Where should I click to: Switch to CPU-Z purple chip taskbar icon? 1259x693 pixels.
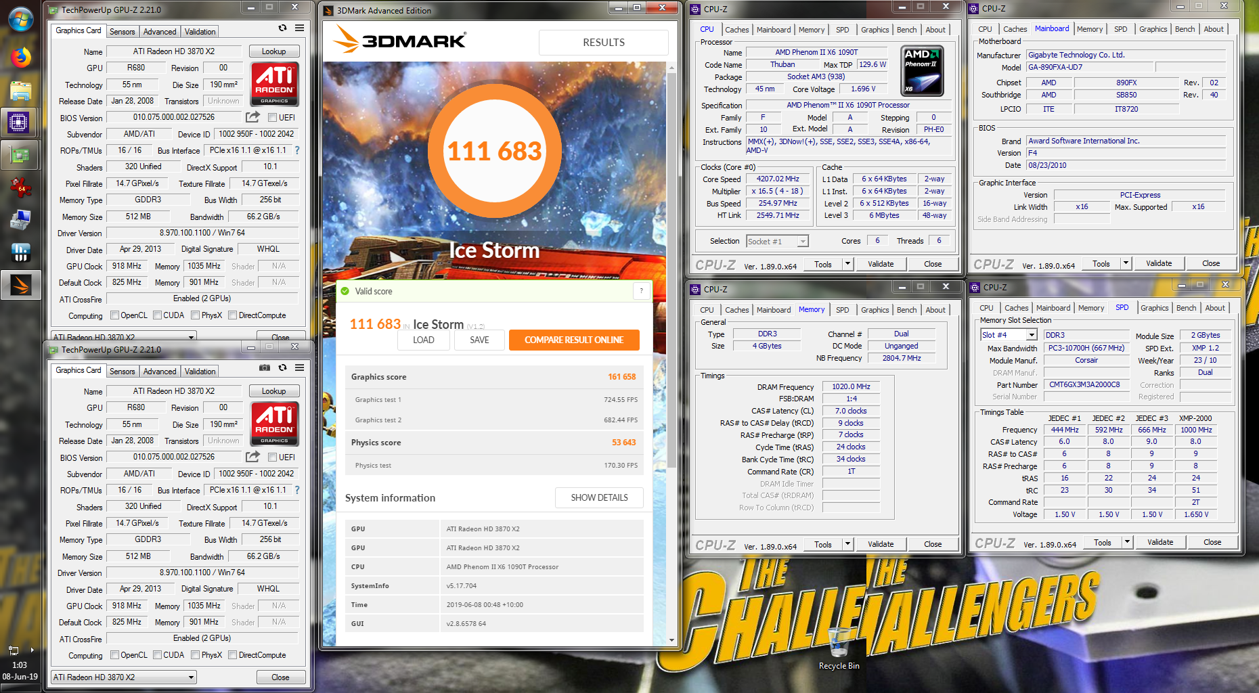19,122
